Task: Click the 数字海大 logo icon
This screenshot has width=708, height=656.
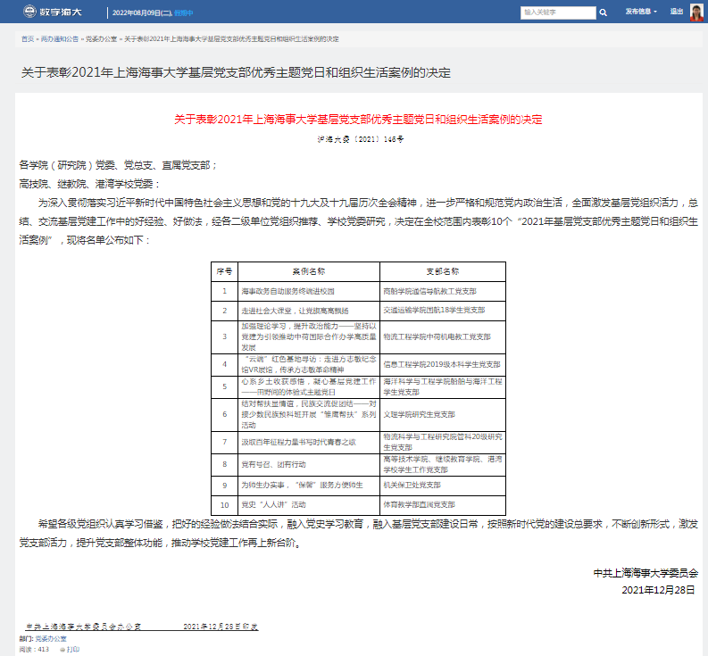Action: (x=29, y=12)
